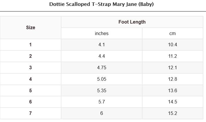Click the 5.35 inches cell
This screenshot has width=206, height=122.
pos(102,90)
